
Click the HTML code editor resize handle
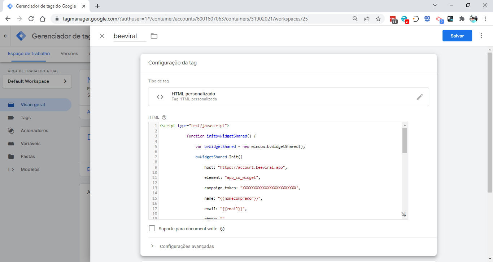[404, 214]
